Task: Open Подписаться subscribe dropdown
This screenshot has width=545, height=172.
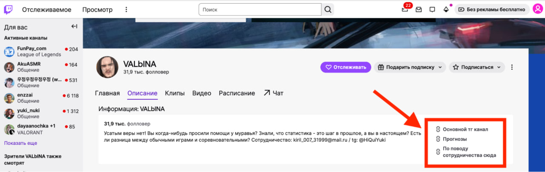Action: click(x=477, y=67)
